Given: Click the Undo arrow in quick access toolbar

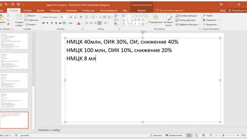Looking at the screenshot, I should 6,4.
